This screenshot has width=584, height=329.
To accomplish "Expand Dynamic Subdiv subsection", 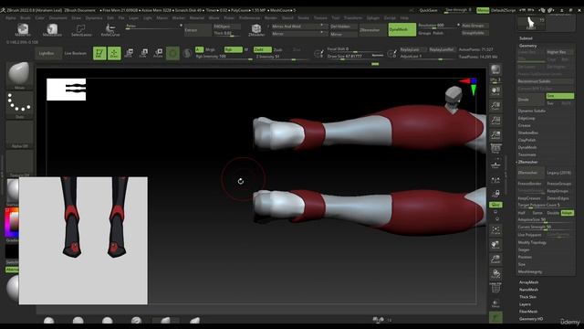I will click(x=531, y=111).
